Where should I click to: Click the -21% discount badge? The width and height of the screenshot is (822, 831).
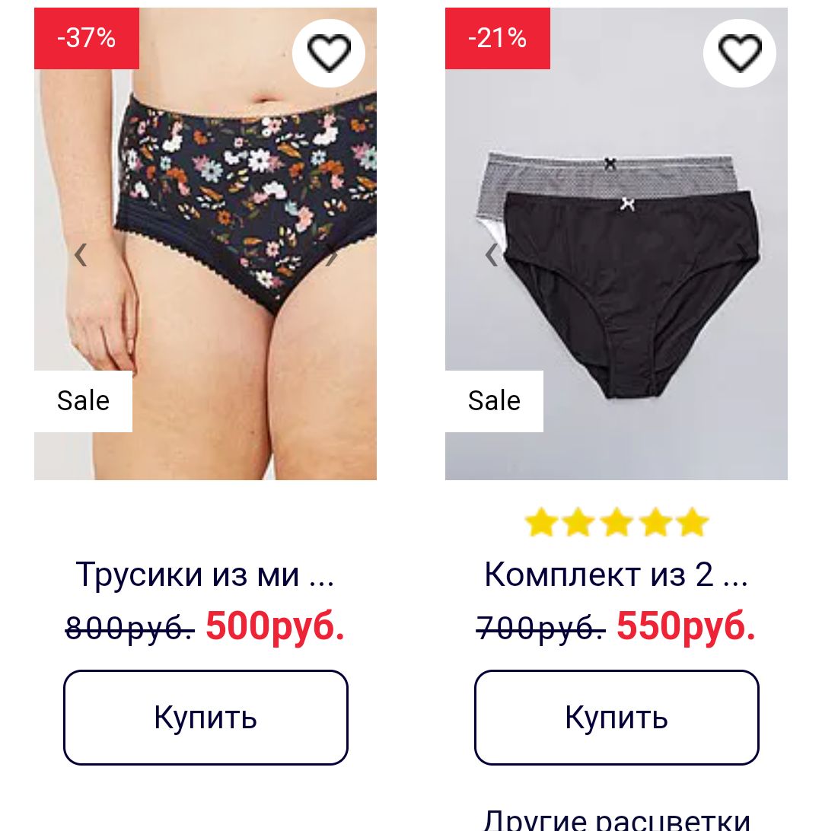pyautogui.click(x=497, y=38)
